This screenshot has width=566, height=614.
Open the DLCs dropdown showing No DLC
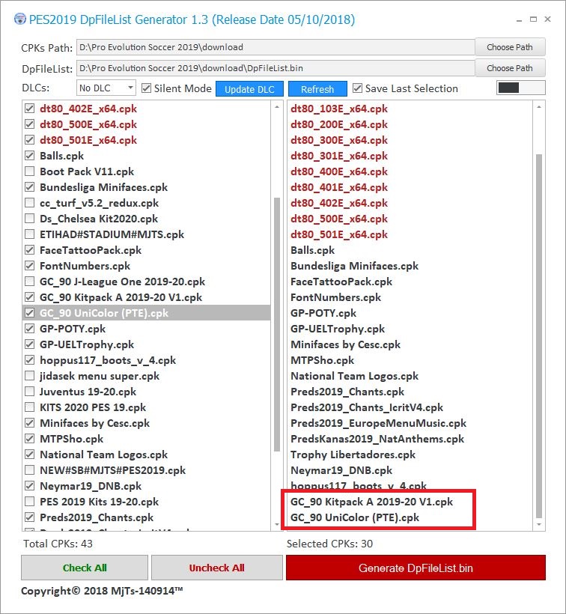[106, 88]
